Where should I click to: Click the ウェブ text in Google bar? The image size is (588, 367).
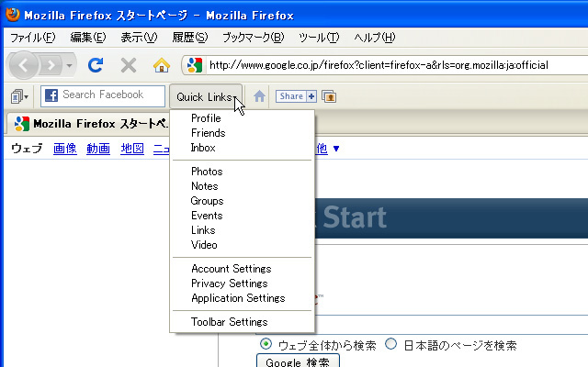[27, 149]
